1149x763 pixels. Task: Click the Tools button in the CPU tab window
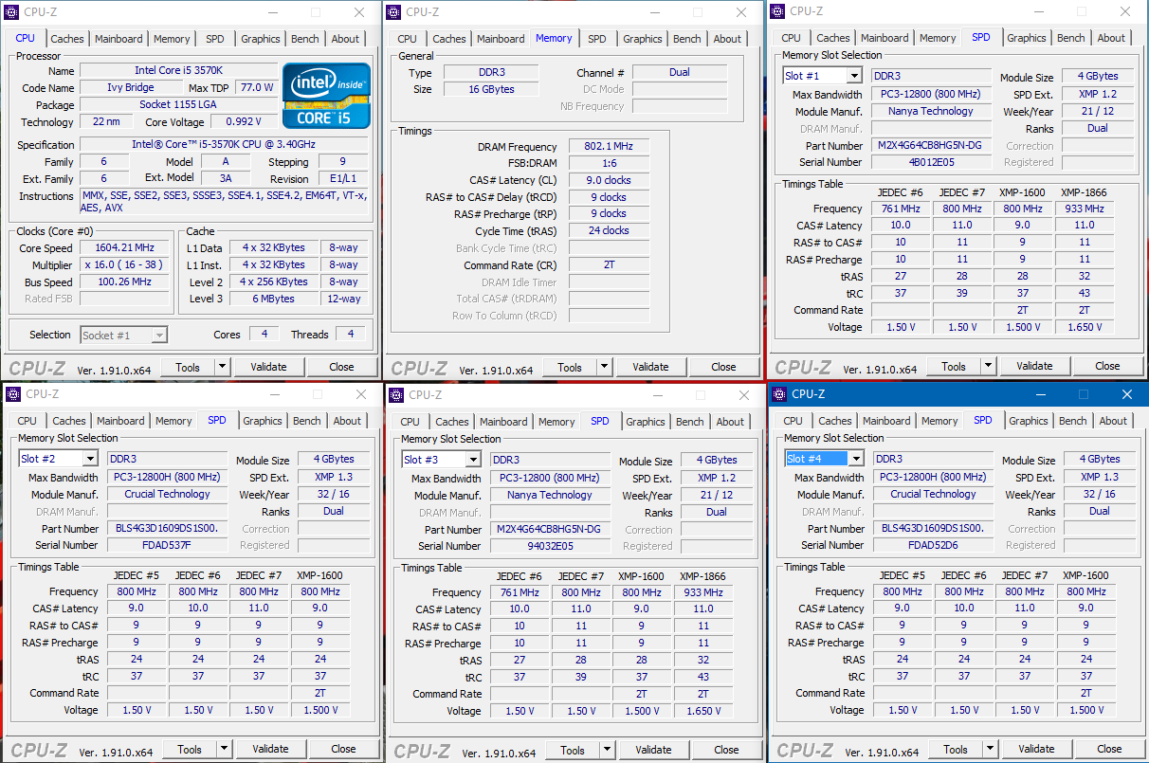tap(188, 367)
